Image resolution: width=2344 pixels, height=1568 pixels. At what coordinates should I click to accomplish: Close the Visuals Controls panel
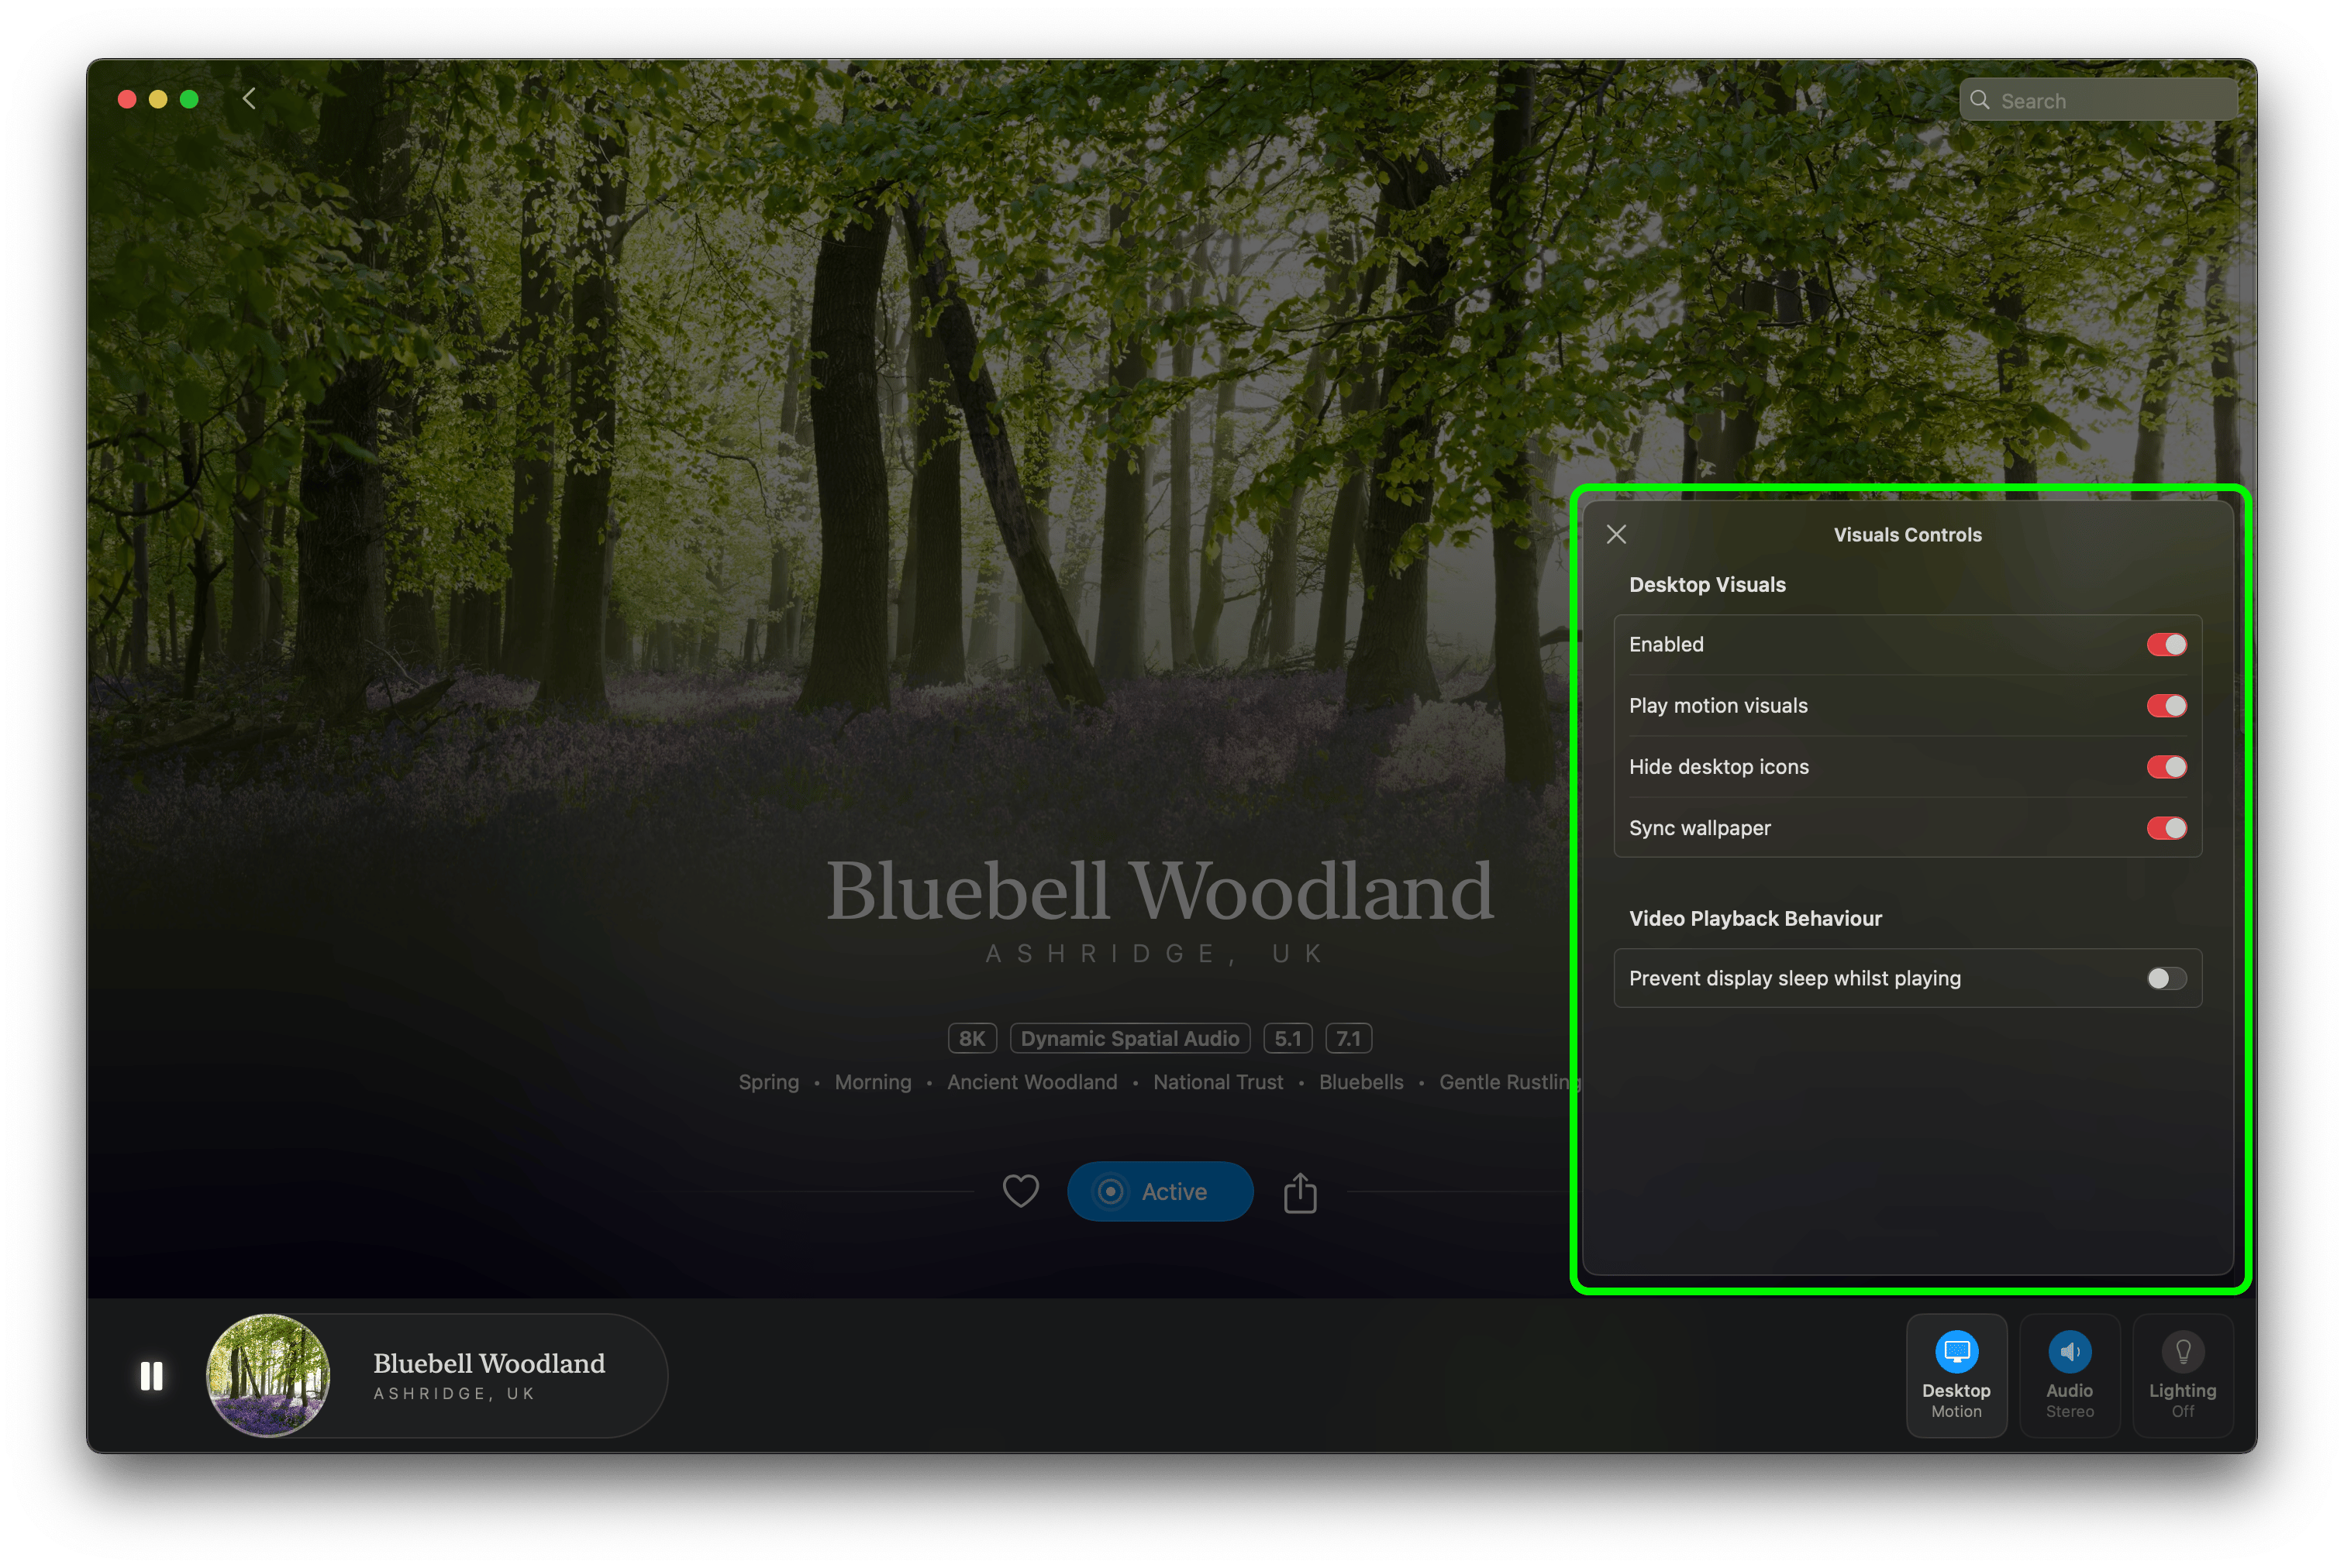[1615, 534]
